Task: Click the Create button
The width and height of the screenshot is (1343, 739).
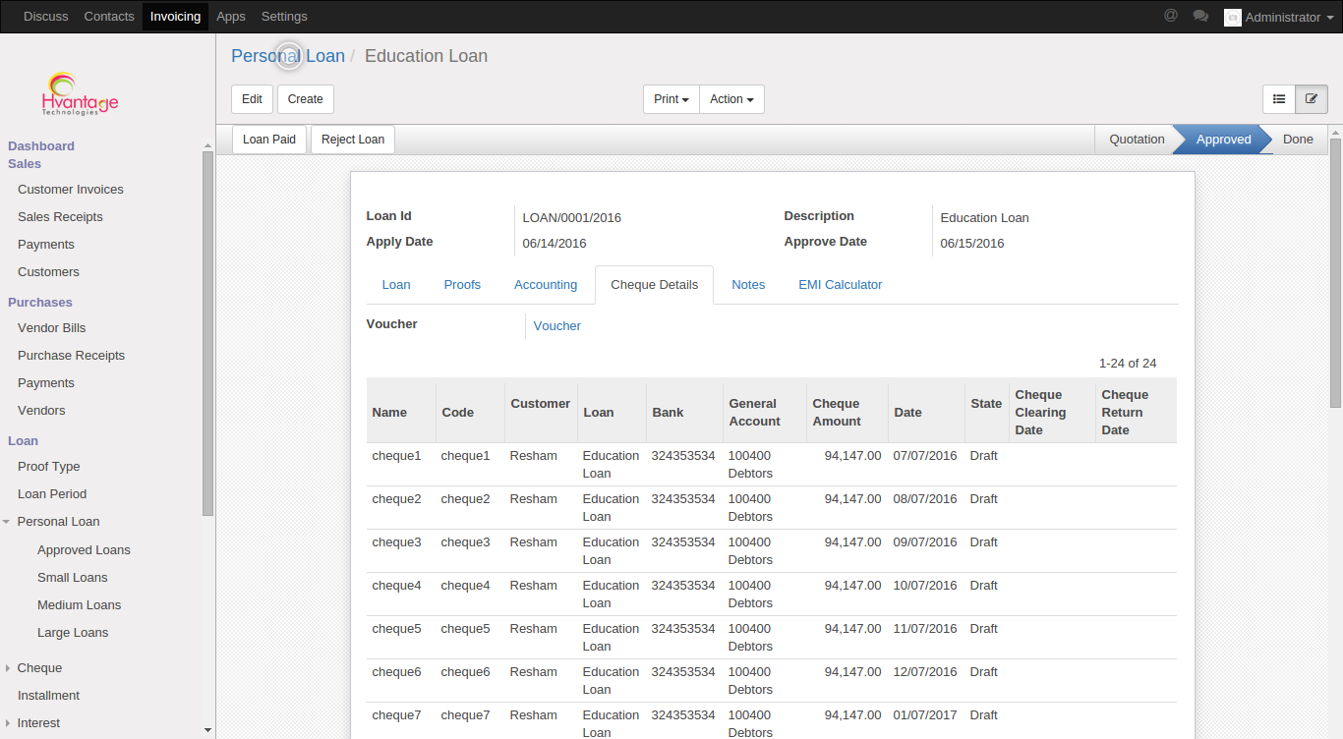Action: click(x=306, y=99)
